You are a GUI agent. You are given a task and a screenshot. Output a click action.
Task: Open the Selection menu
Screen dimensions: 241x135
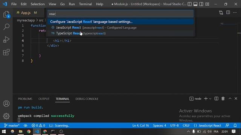coord(38,4)
